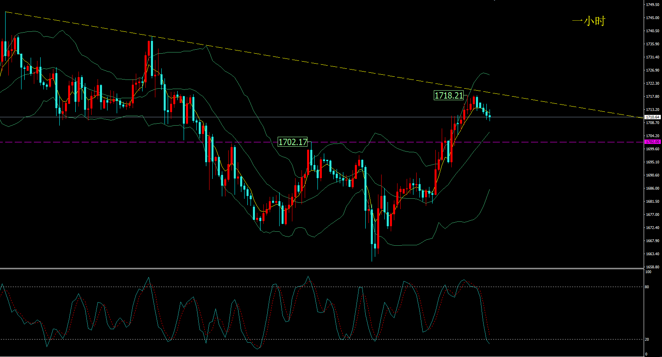Screen dimensions: 662x357
Task: Click the 1718.21 price annotation label
Action: (449, 95)
